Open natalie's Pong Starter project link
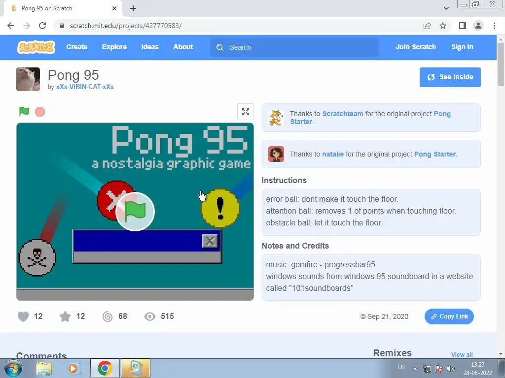Image resolution: width=505 pixels, height=378 pixels. [x=435, y=154]
